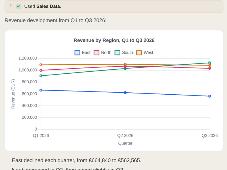Toggle the North series legend swatch
Image resolution: width=227 pixels, height=170 pixels.
click(96, 53)
